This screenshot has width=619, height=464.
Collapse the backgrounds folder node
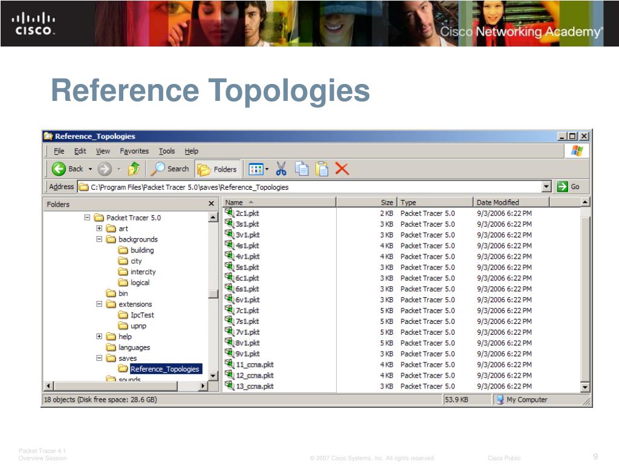pyautogui.click(x=99, y=239)
